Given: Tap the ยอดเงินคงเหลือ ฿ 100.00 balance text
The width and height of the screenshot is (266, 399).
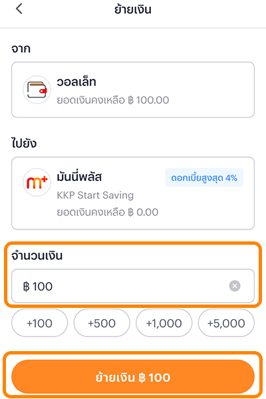Looking at the screenshot, I should [113, 100].
